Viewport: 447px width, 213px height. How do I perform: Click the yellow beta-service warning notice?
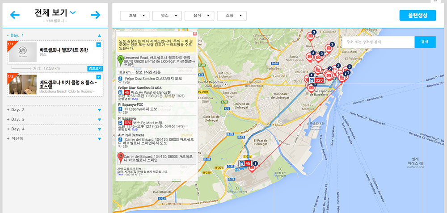point(157,45)
